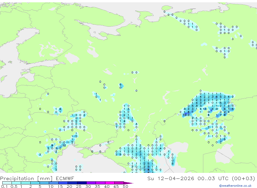
Task: Select the 10–15 mm blue legend swatch
Action: (54, 183)
